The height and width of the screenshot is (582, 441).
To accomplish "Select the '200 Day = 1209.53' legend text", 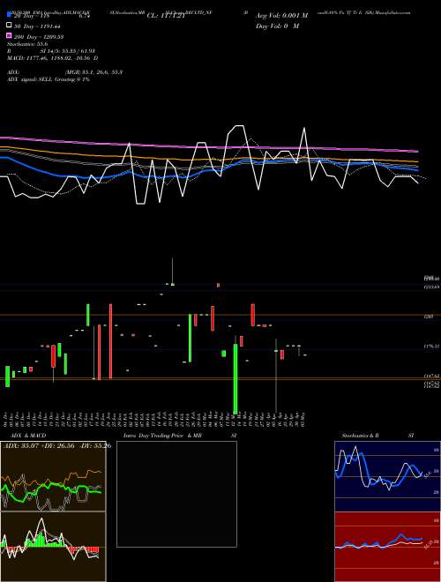I will [x=39, y=36].
